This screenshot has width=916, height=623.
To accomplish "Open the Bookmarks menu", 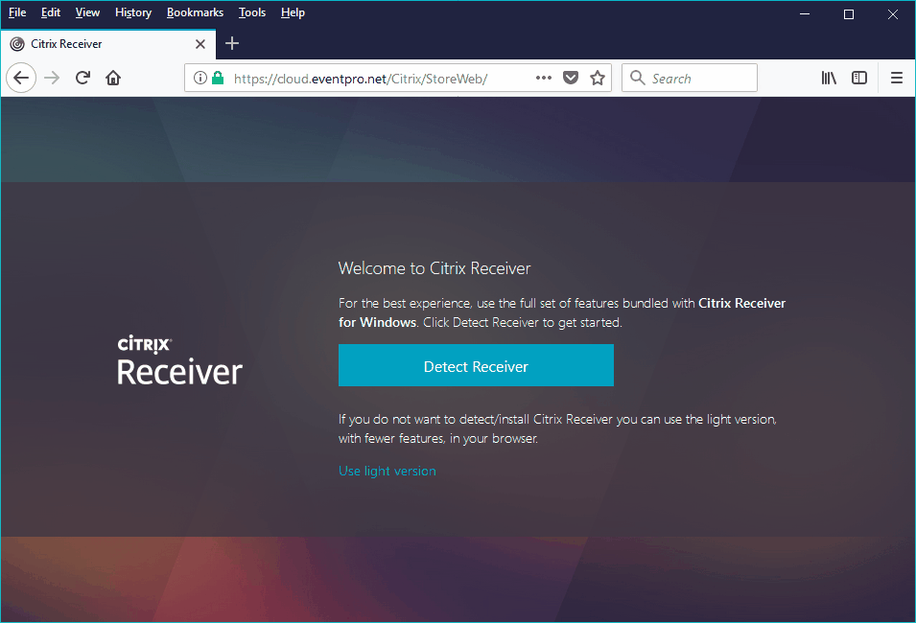I will tap(195, 12).
